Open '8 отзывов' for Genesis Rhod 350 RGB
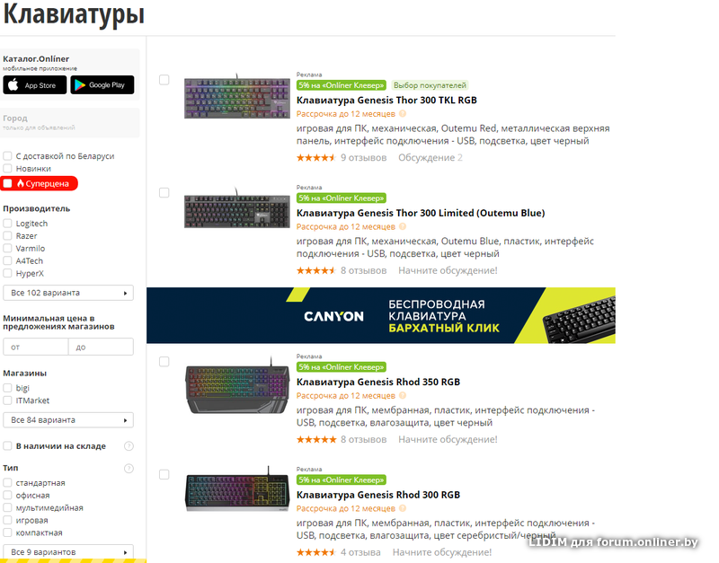The image size is (719, 563). point(364,439)
